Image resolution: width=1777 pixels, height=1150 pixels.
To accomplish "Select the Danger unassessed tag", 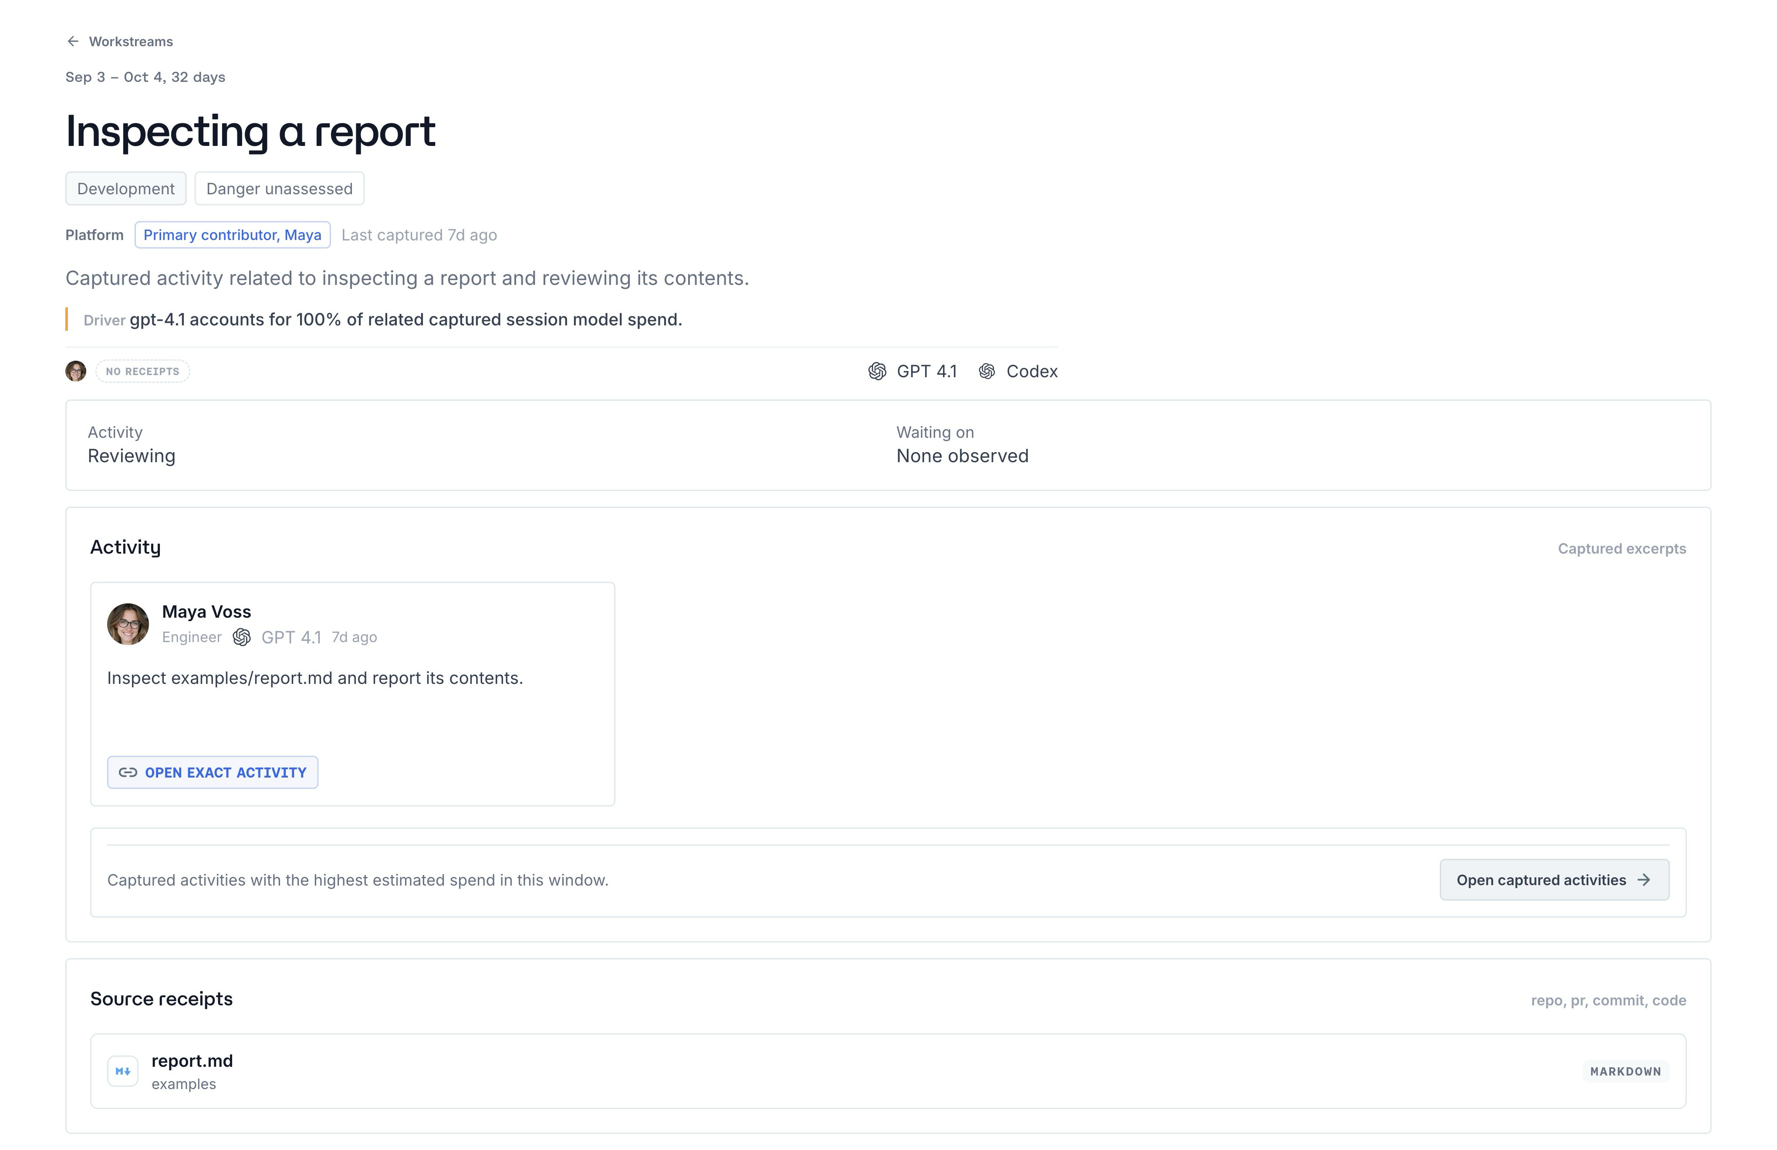I will click(x=279, y=188).
